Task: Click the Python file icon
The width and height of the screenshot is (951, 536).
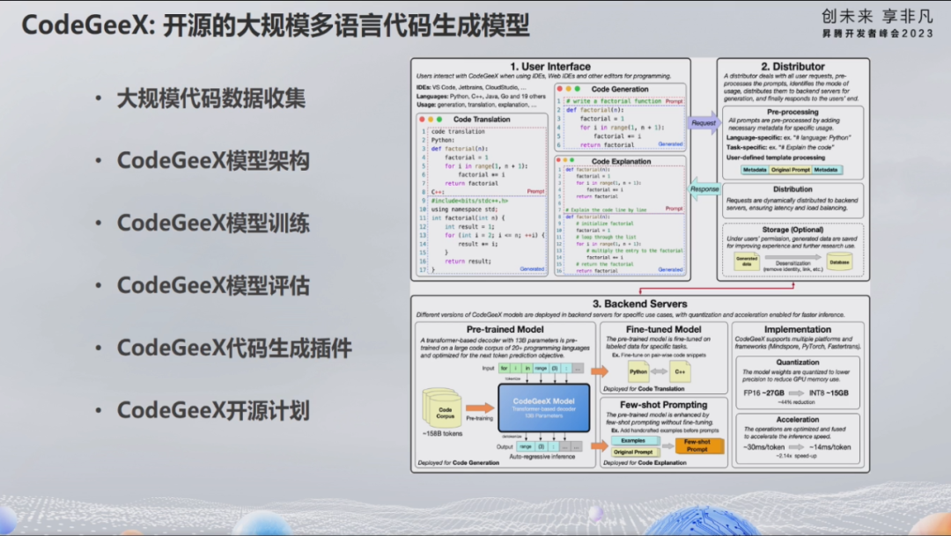Action: [x=638, y=371]
